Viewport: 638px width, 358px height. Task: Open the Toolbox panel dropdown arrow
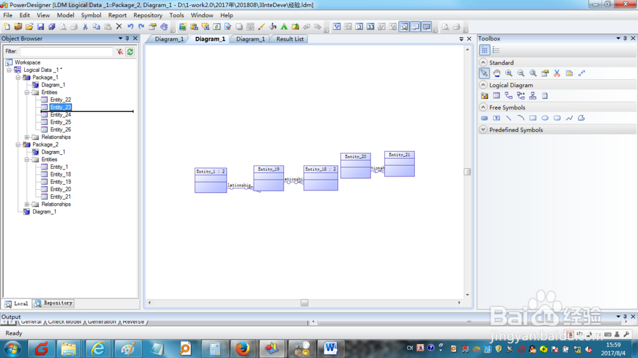click(618, 38)
